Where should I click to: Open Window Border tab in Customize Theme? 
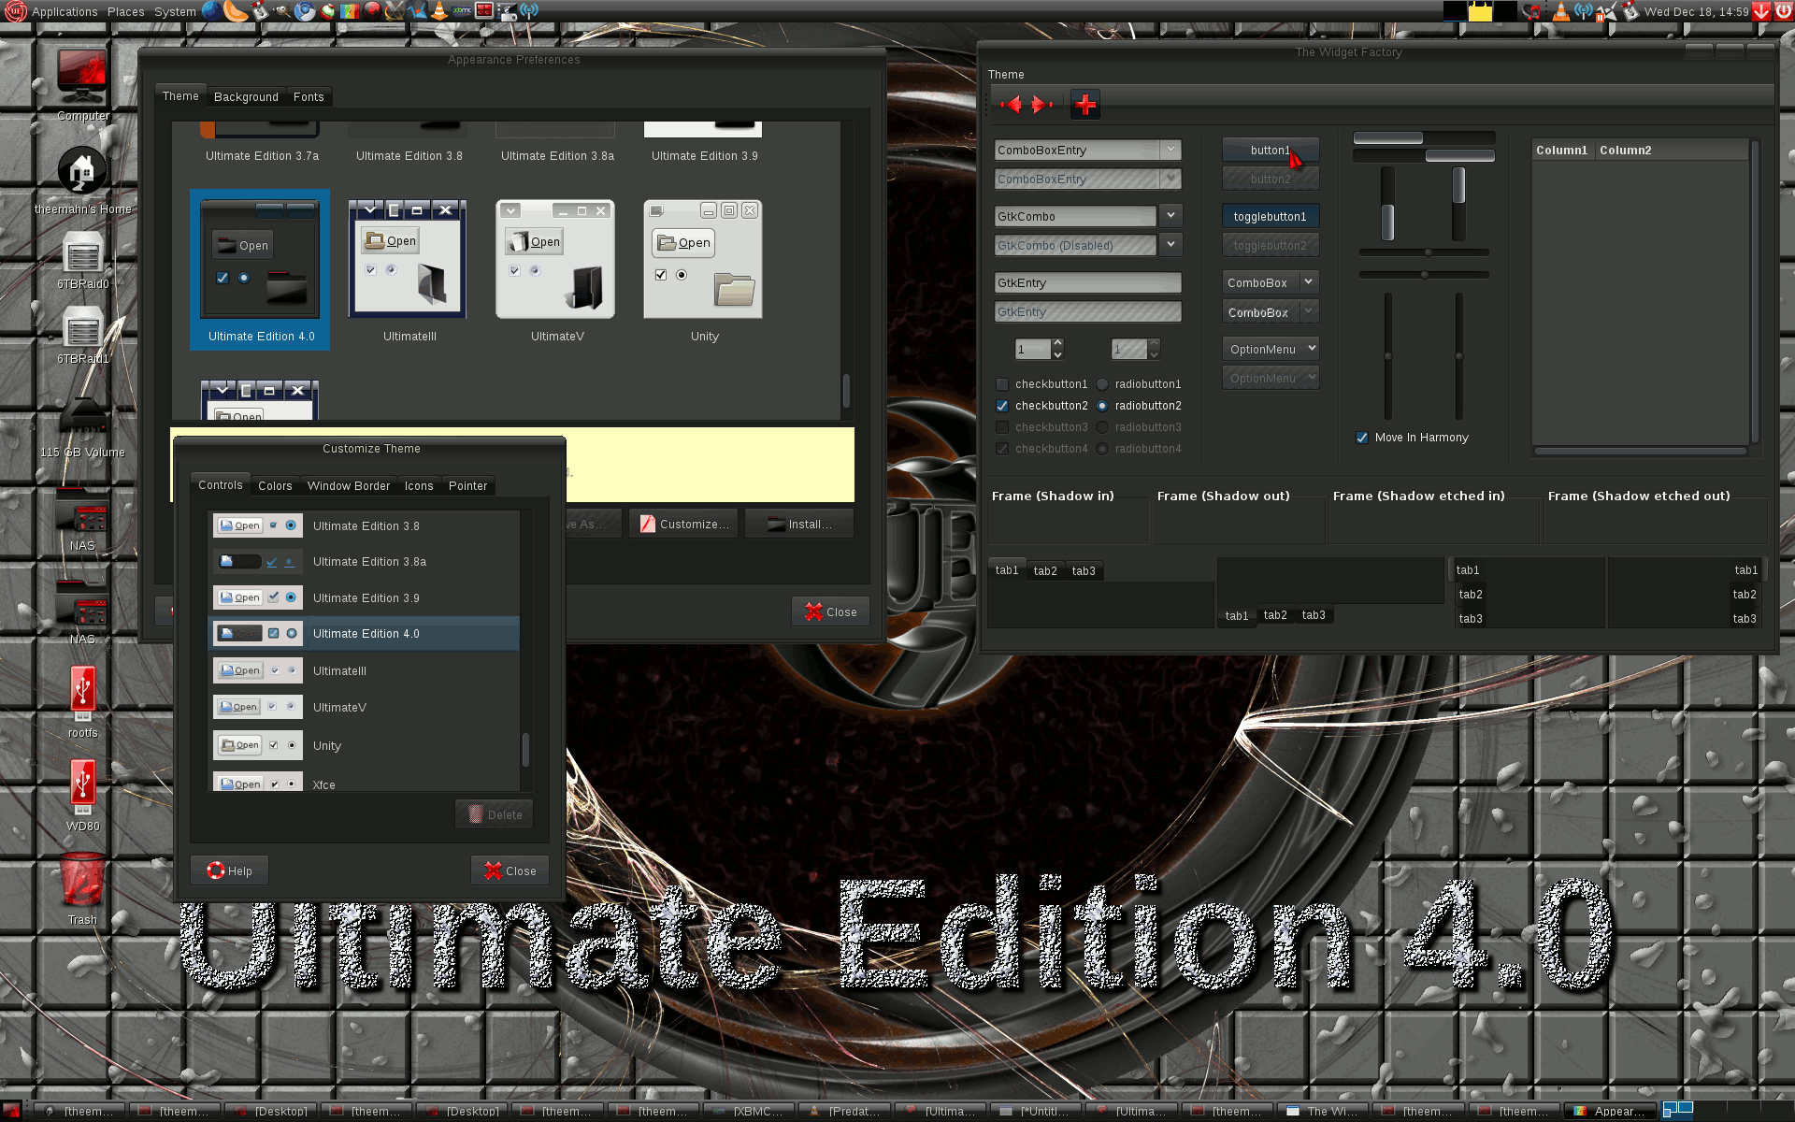pos(349,486)
